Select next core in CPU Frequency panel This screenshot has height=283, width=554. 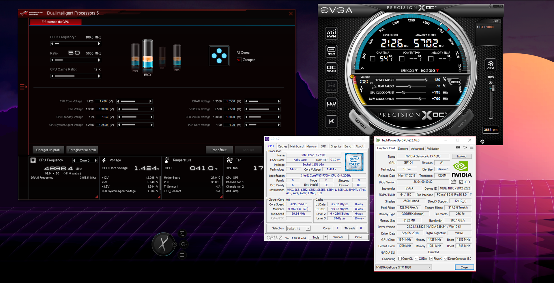[x=96, y=161]
